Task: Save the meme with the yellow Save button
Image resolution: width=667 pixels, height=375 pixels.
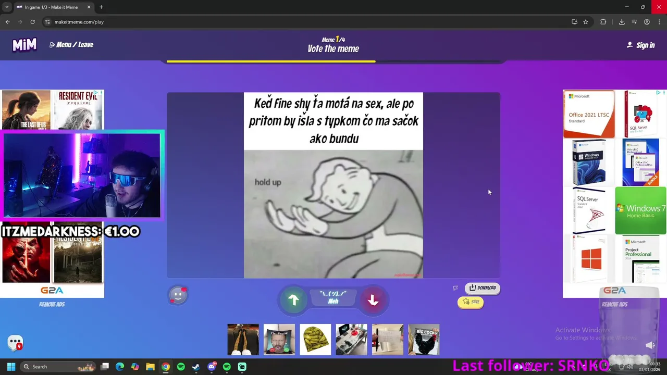Action: point(471,302)
